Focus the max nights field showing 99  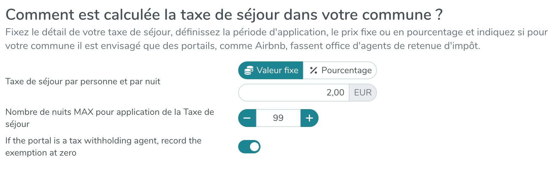tap(278, 118)
